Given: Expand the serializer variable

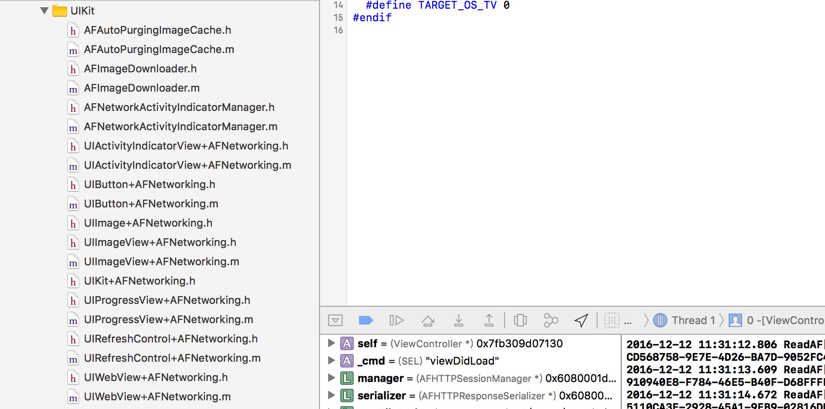Looking at the screenshot, I should click(x=331, y=395).
